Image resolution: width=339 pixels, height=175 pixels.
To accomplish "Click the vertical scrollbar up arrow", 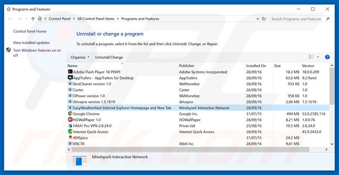I will [332, 65].
